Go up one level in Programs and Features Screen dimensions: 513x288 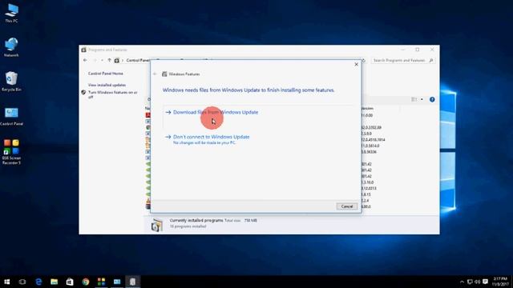(109, 61)
